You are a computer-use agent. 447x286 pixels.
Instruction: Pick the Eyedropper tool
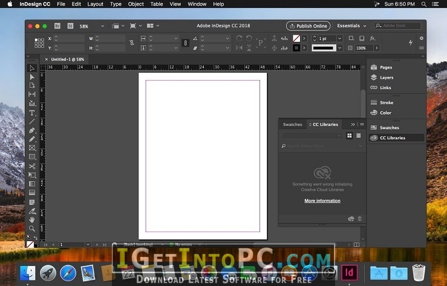(x=32, y=211)
